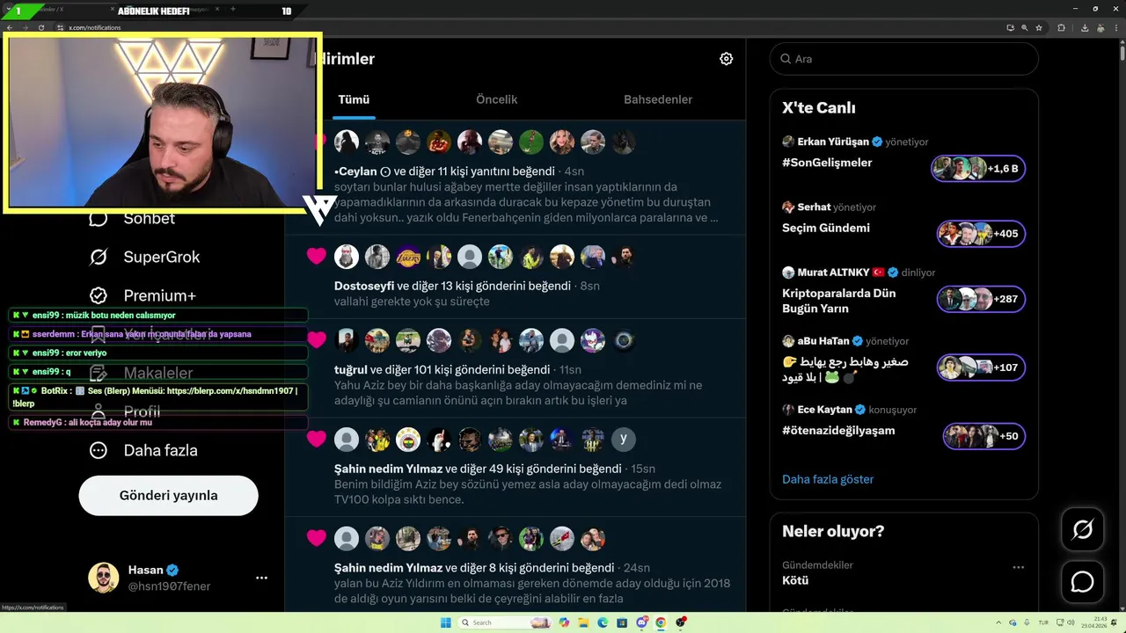Click into the Ara search field
This screenshot has height=633, width=1126.
pos(903,59)
